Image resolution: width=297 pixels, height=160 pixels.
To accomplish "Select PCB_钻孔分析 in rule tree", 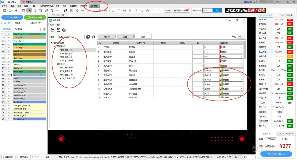I will (66, 54).
